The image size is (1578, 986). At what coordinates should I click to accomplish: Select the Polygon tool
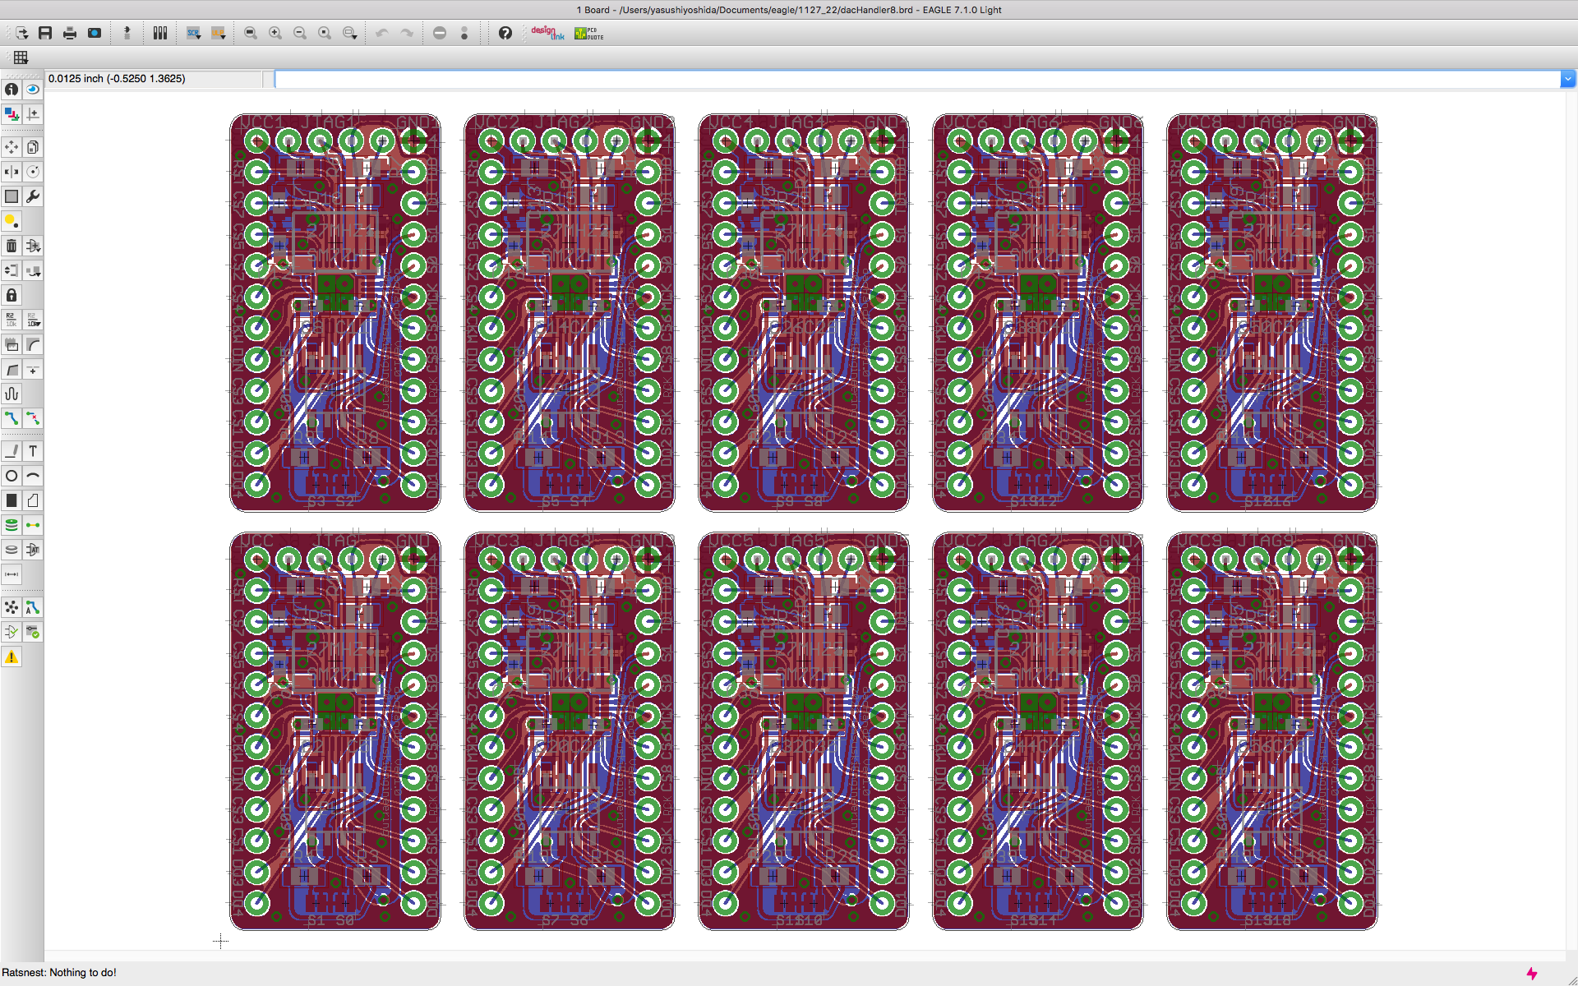pos(33,500)
